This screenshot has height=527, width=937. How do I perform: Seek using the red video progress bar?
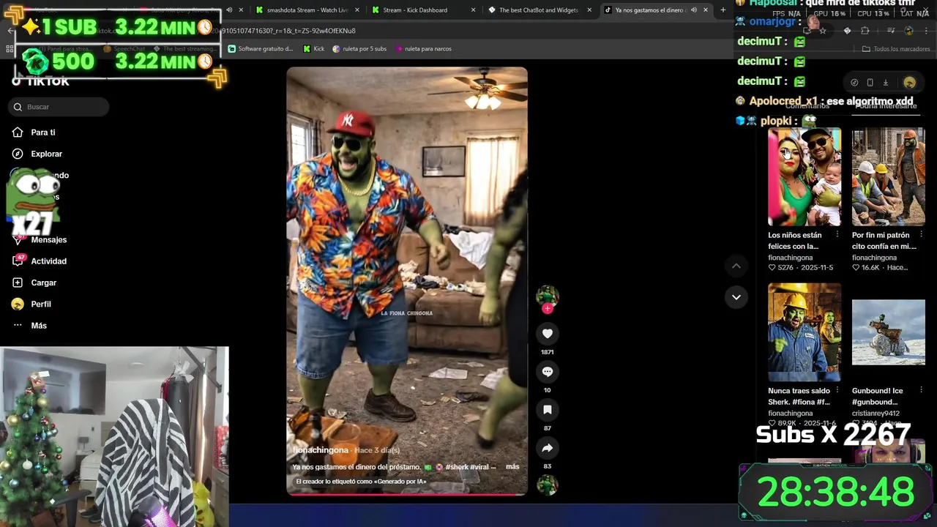(406, 495)
